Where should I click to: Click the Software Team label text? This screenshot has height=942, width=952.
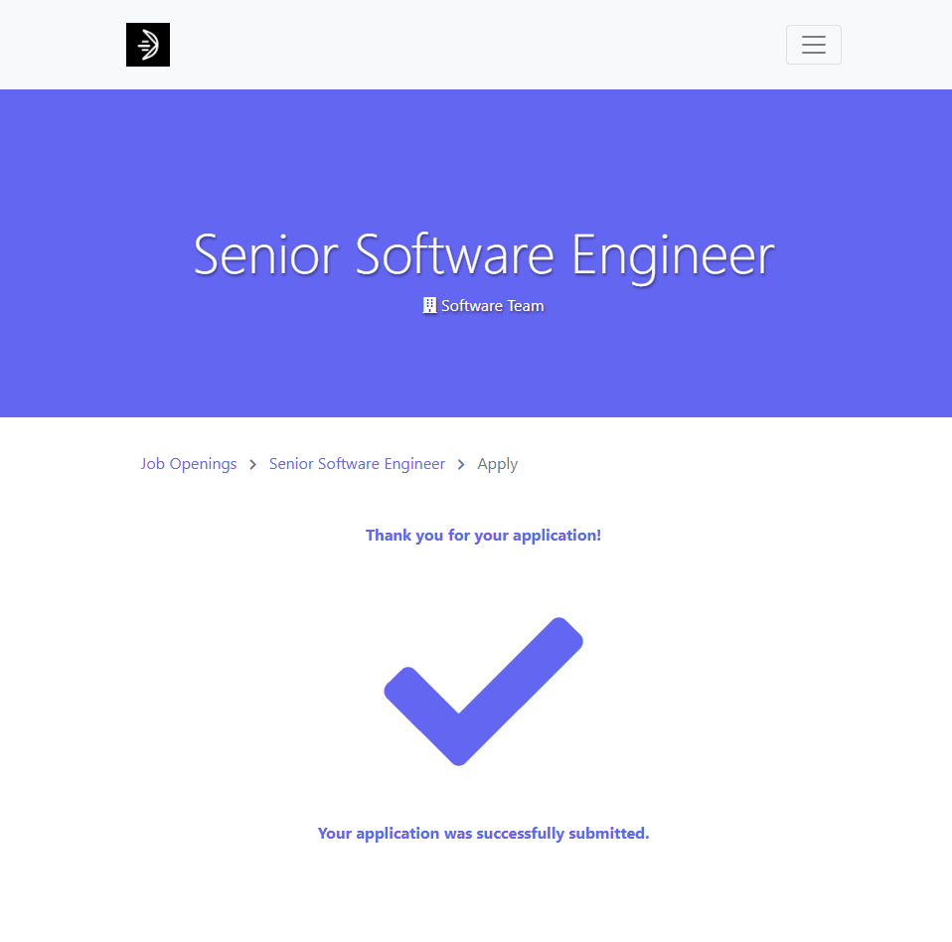point(493,306)
